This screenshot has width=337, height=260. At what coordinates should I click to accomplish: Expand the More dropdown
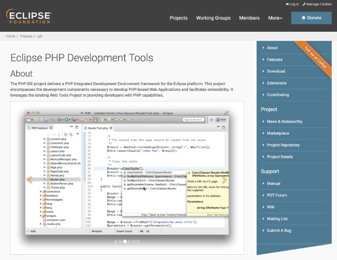coord(275,18)
